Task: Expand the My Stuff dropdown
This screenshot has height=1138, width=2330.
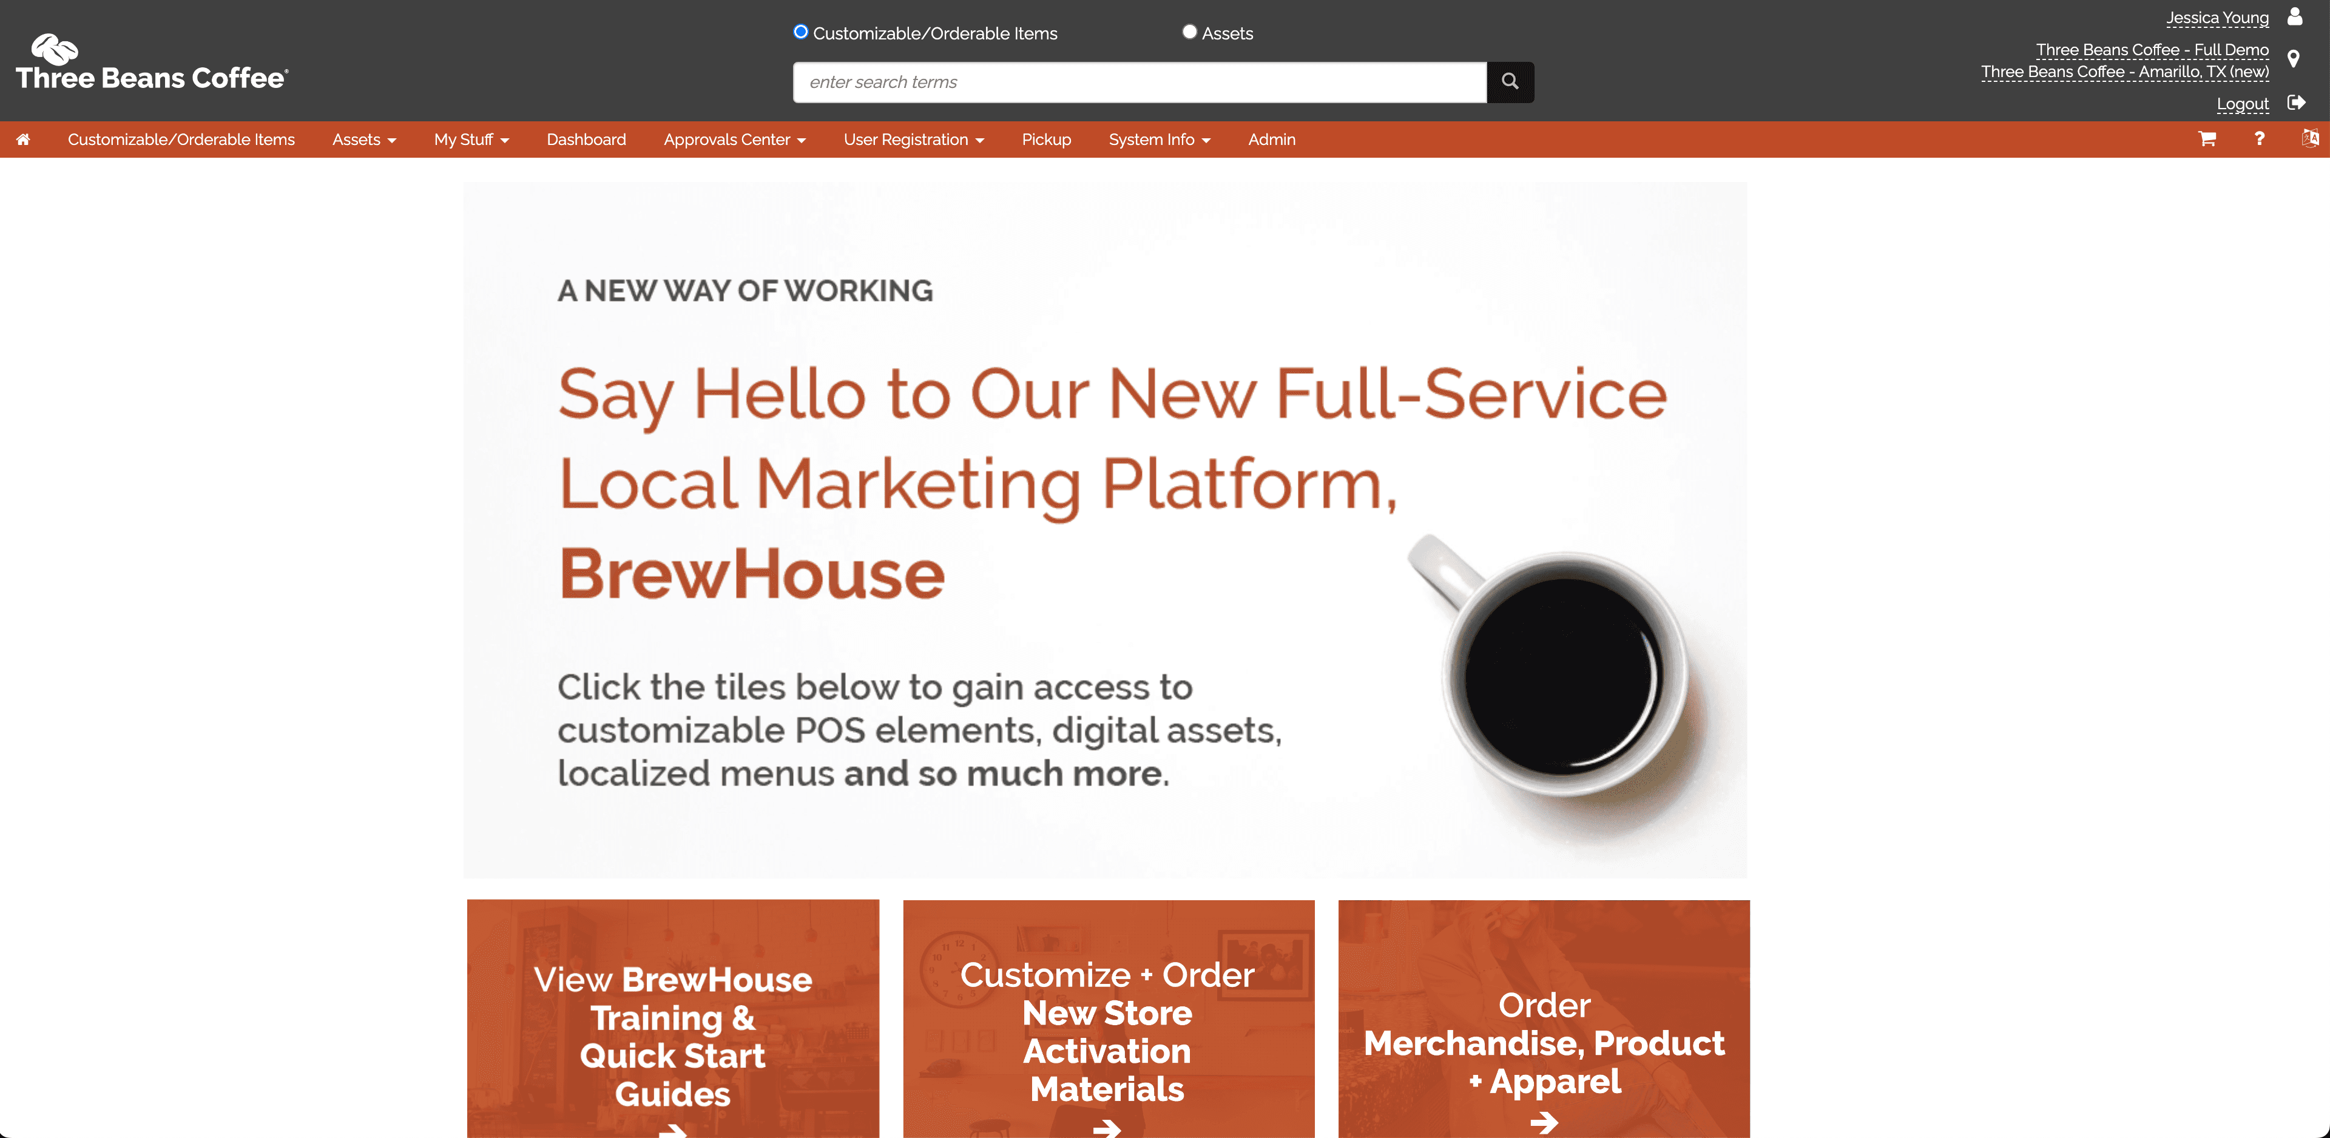Action: [471, 140]
